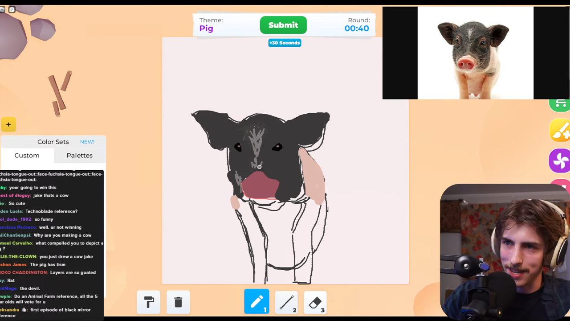Image resolution: width=570 pixels, height=321 pixels.
Task: Open the shop via the green cart icon
Action: pyautogui.click(x=560, y=103)
